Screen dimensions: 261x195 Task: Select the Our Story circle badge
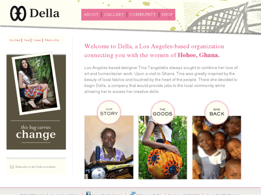coord(109,112)
